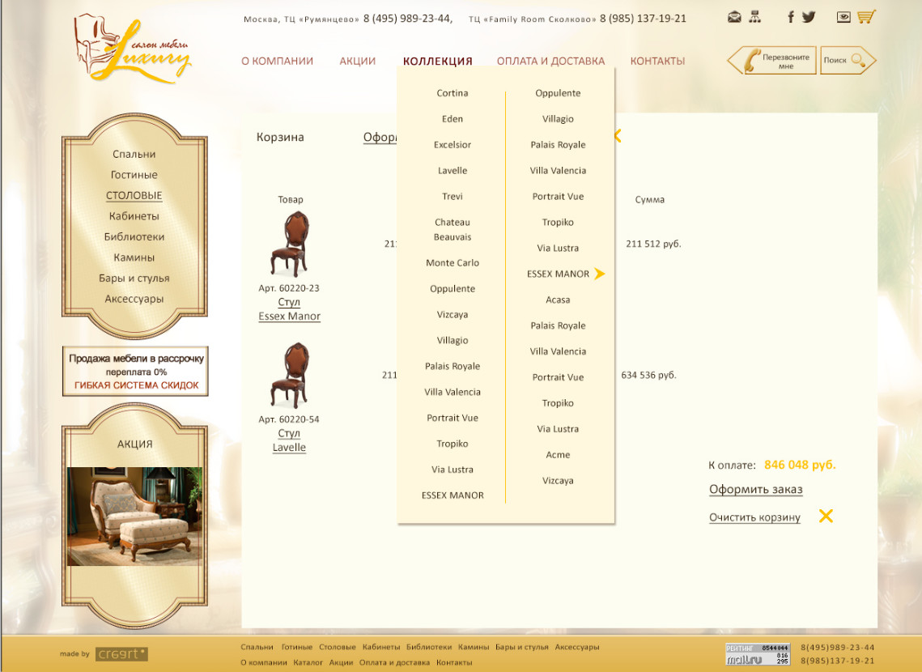
Task: Click the Lavelle link under the second chair
Action: point(289,448)
